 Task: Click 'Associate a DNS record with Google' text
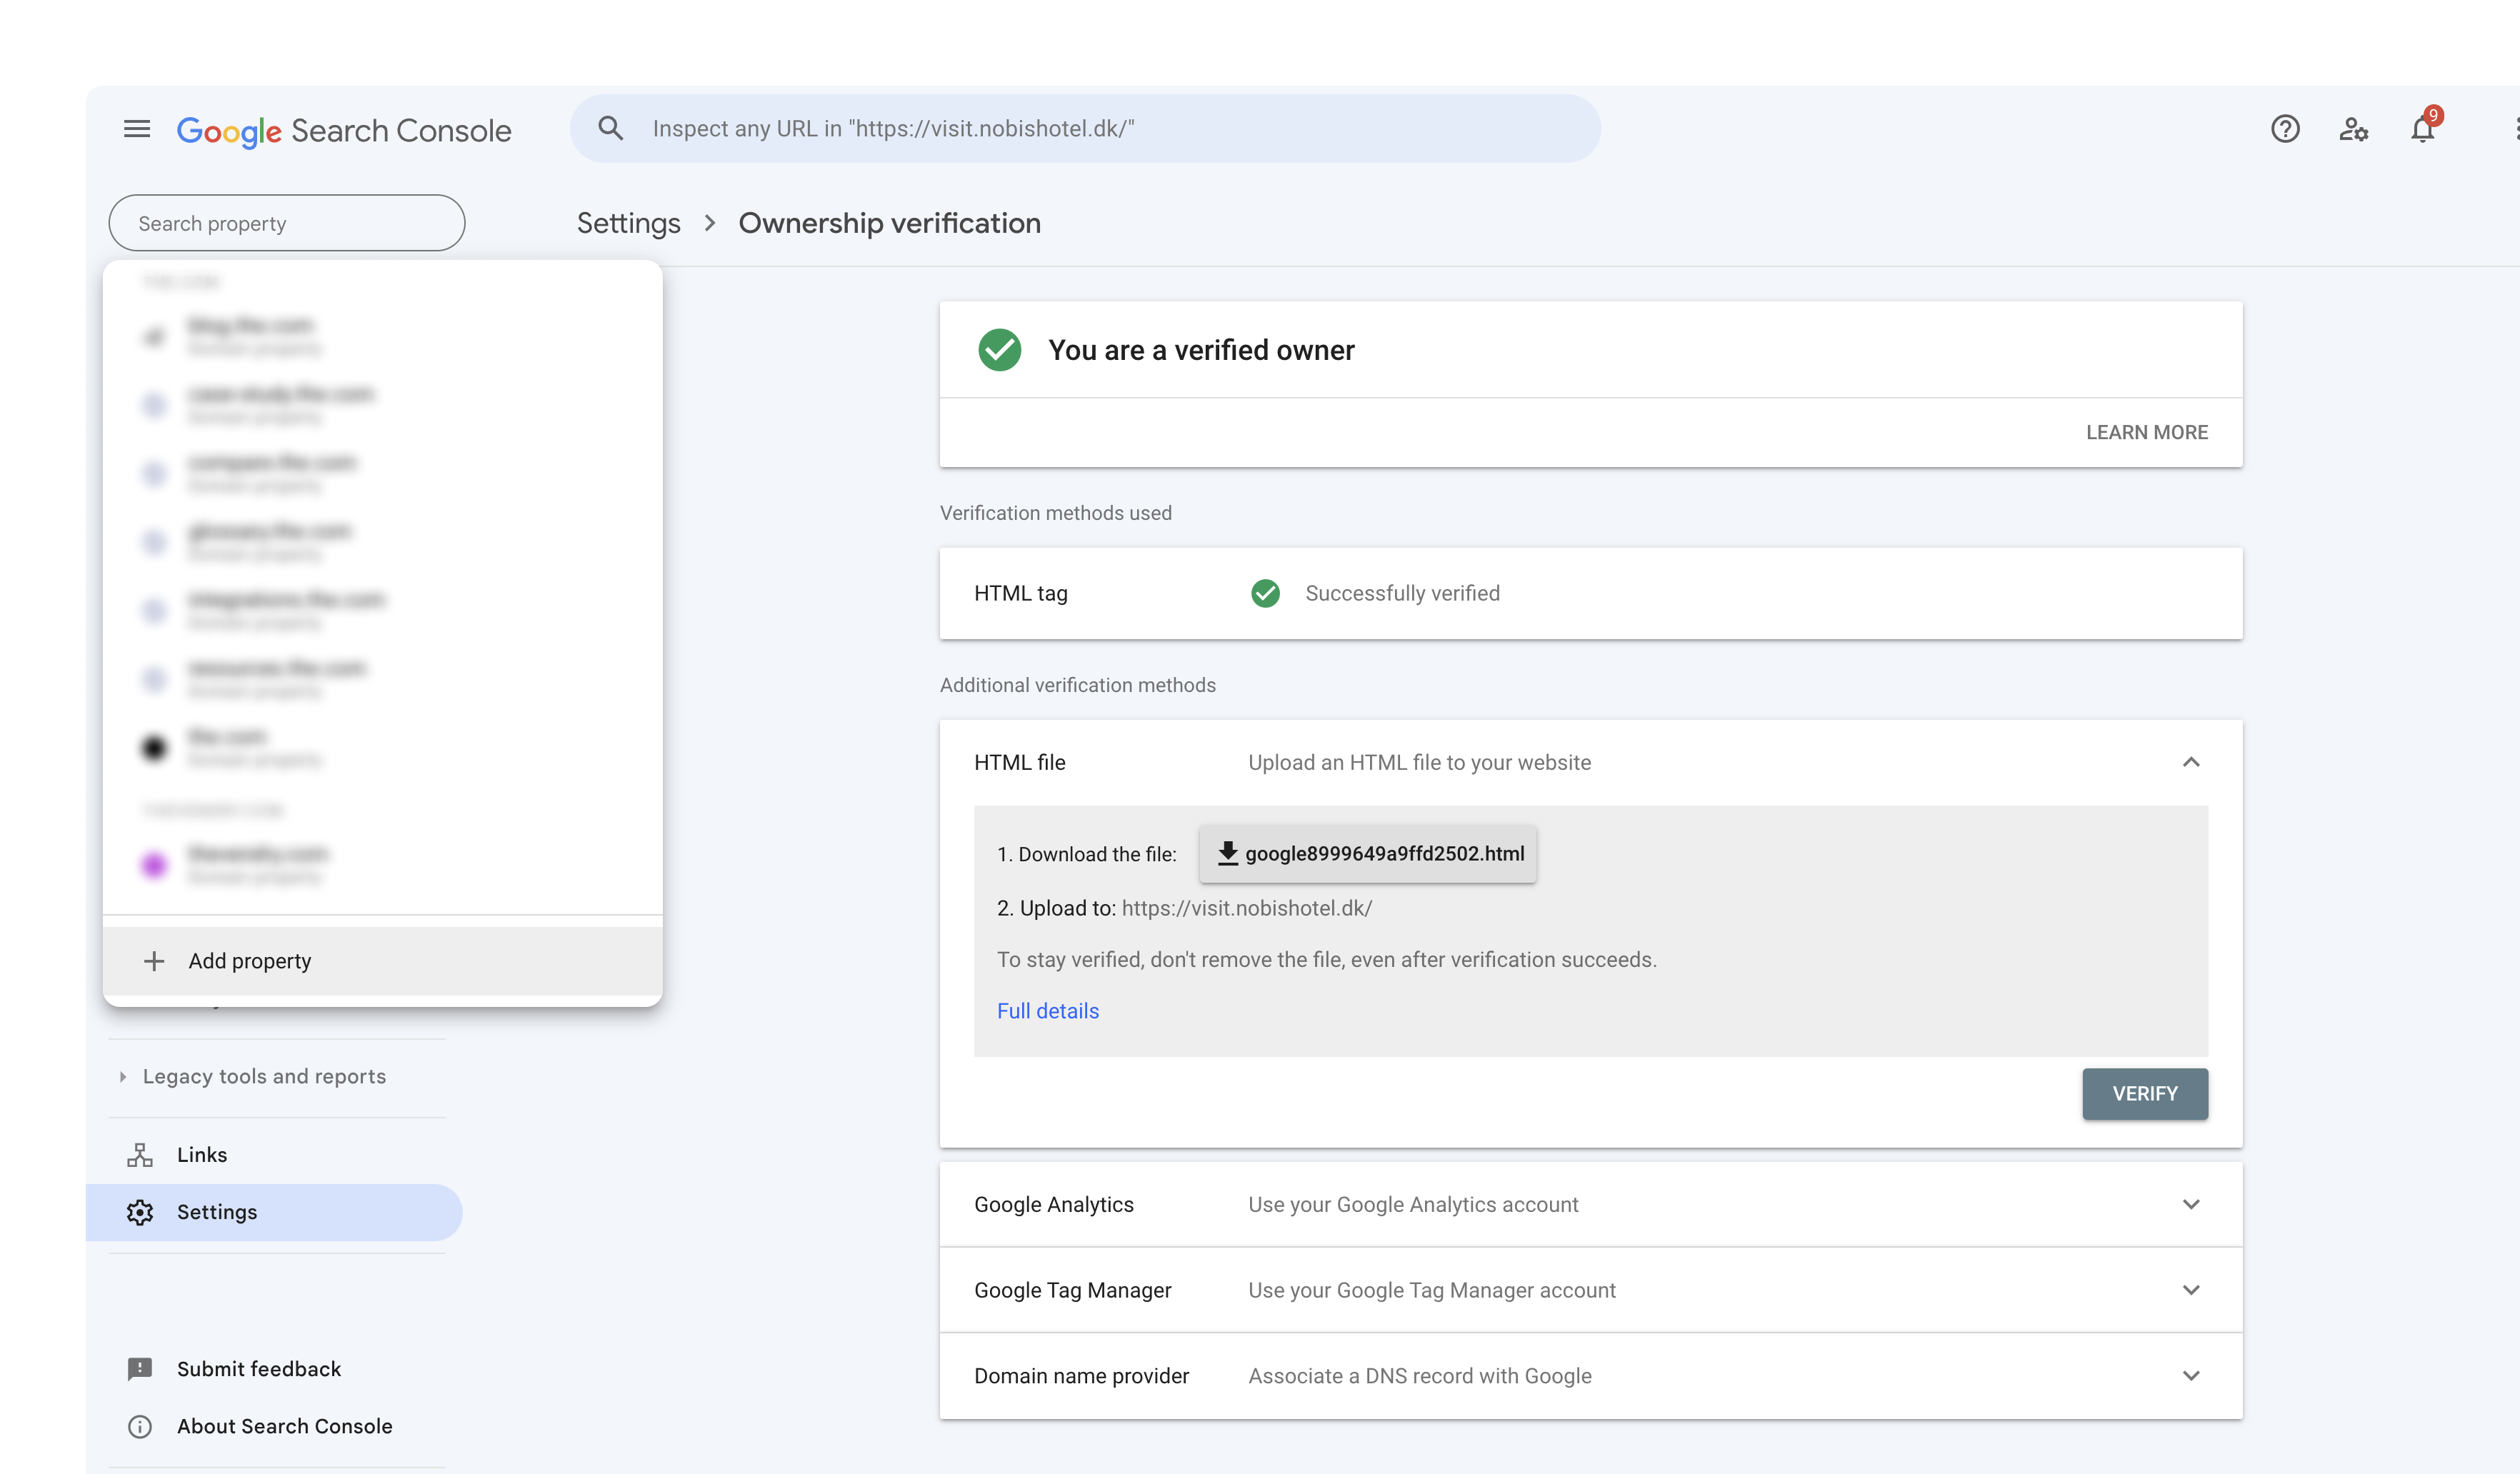(1420, 1376)
